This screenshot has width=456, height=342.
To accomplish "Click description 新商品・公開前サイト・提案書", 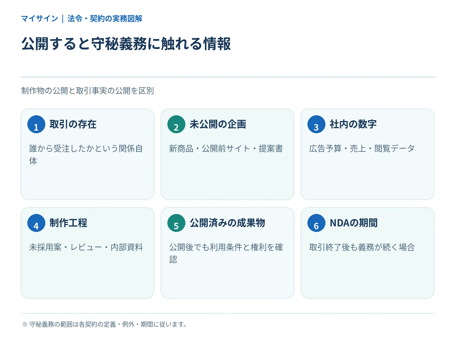I will pos(226,149).
